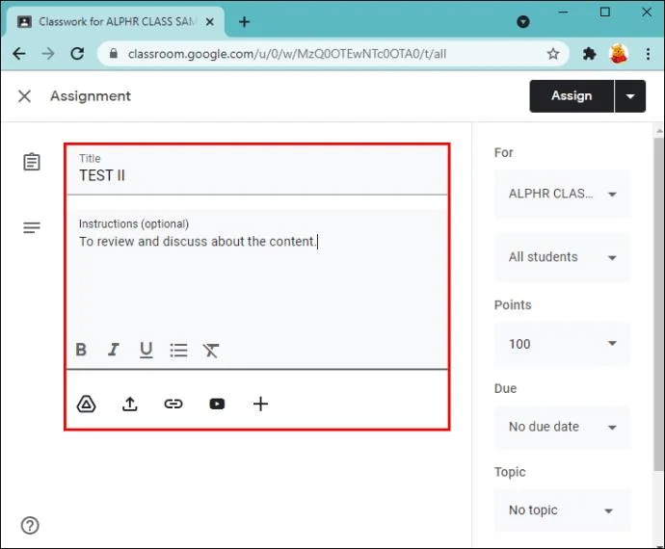Open the No due date dropdown
Viewport: 665px width, 549px height.
563,427
